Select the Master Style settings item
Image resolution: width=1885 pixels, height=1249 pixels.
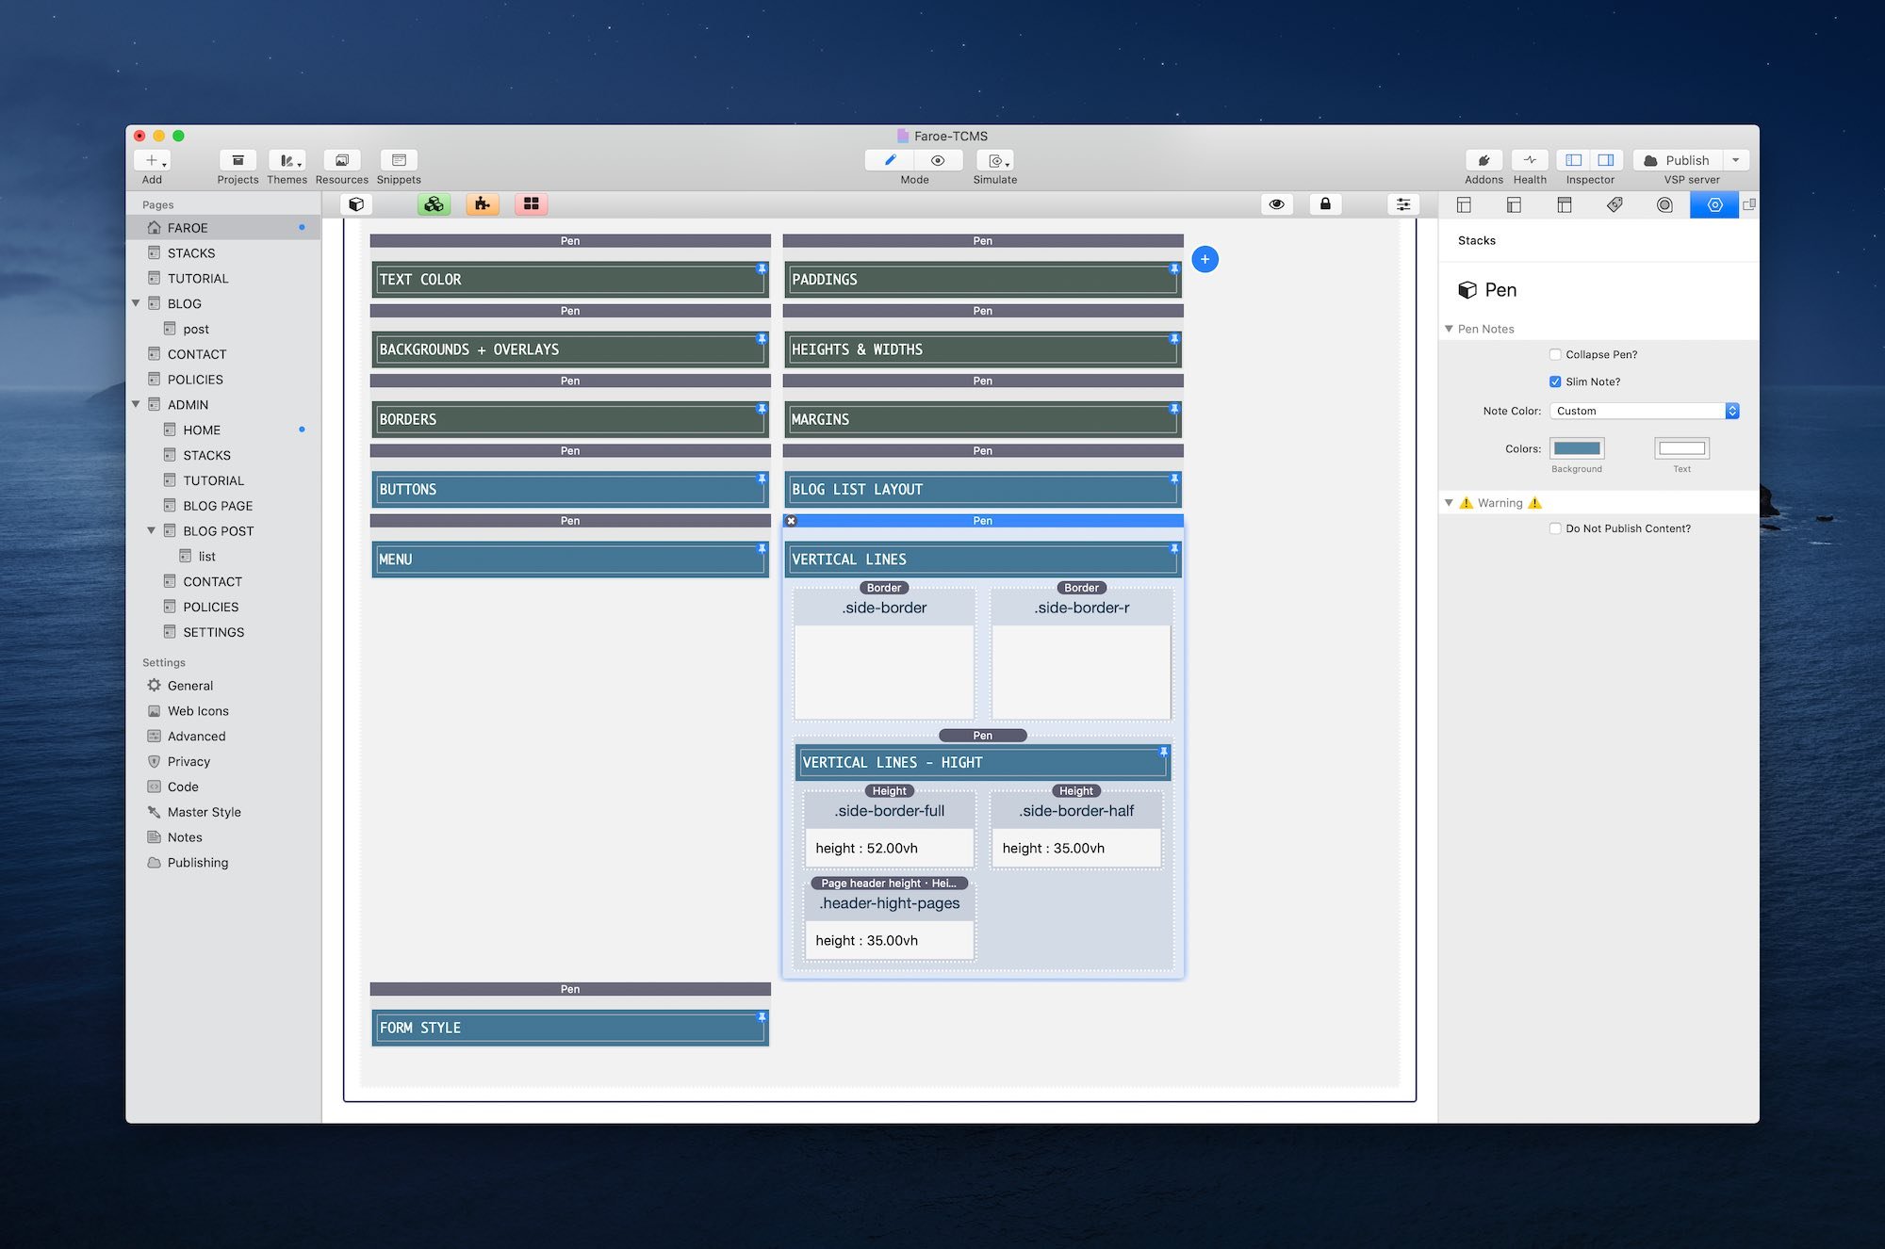(204, 812)
